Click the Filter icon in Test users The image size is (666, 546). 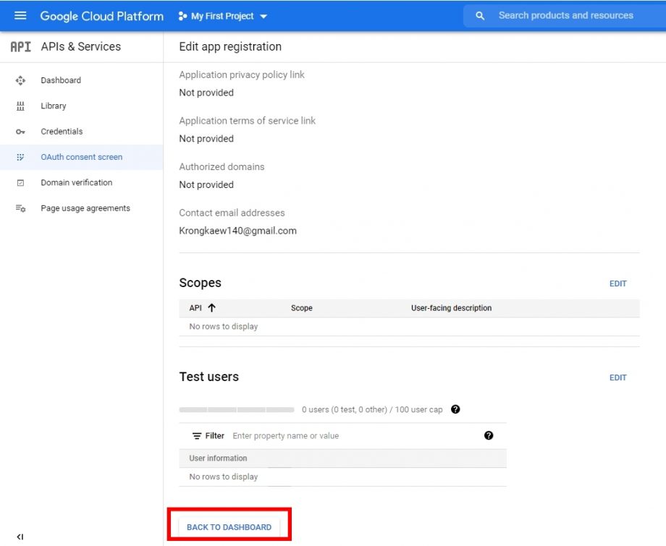click(198, 435)
